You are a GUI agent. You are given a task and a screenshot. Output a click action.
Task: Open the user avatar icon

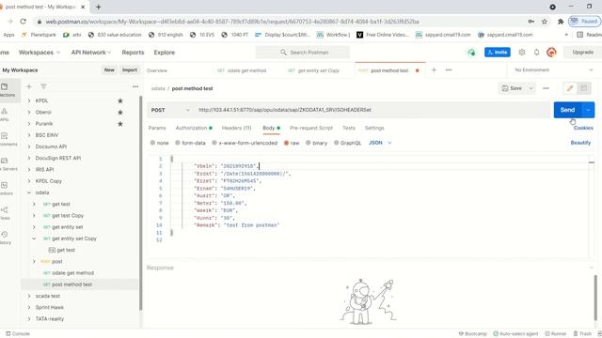tap(551, 53)
